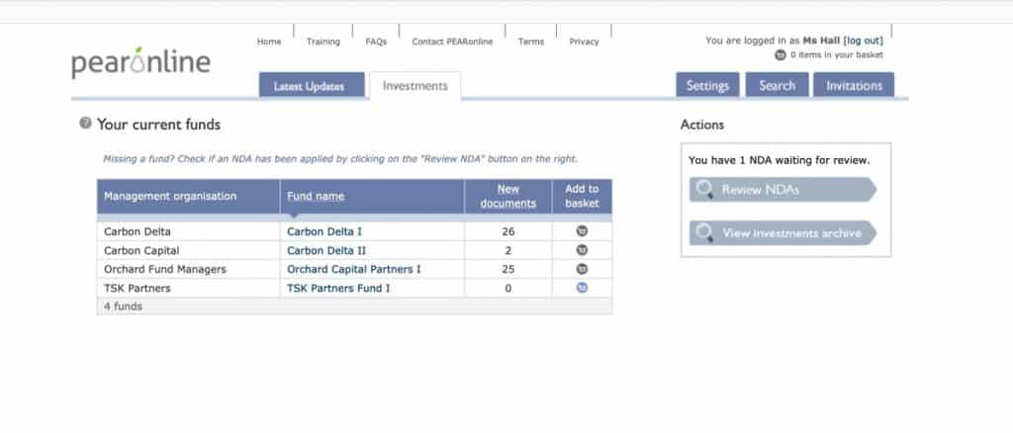
Task: Click the 25 new documents count
Action: pyautogui.click(x=508, y=269)
